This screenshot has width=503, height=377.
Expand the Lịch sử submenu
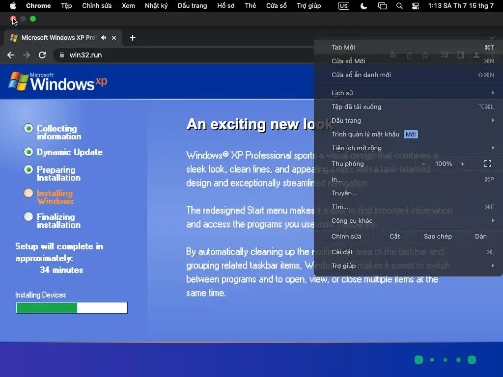(x=408, y=93)
